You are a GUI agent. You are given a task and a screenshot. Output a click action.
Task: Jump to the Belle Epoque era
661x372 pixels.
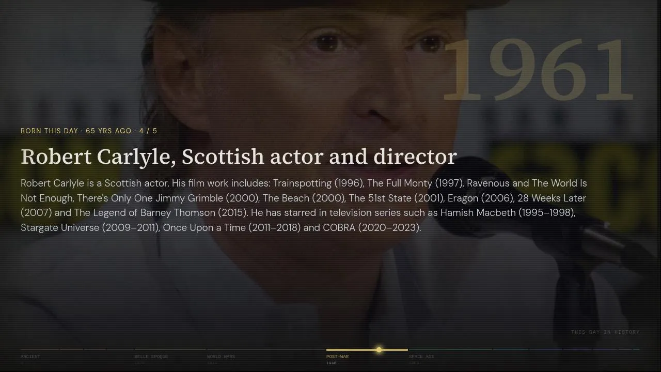[x=151, y=357]
